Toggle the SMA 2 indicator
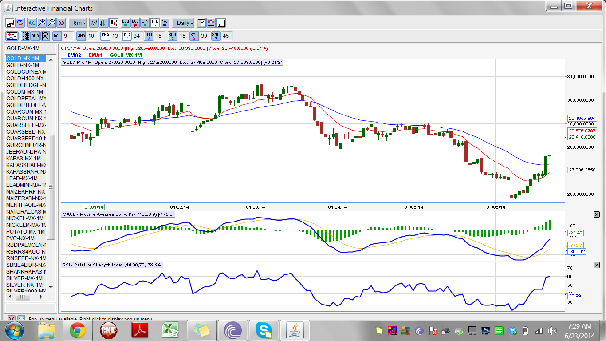606x341 pixels. pos(194,36)
